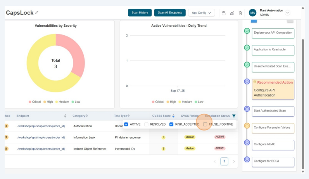Click the archive box icon in header
309x179 pixels.
pos(223,13)
